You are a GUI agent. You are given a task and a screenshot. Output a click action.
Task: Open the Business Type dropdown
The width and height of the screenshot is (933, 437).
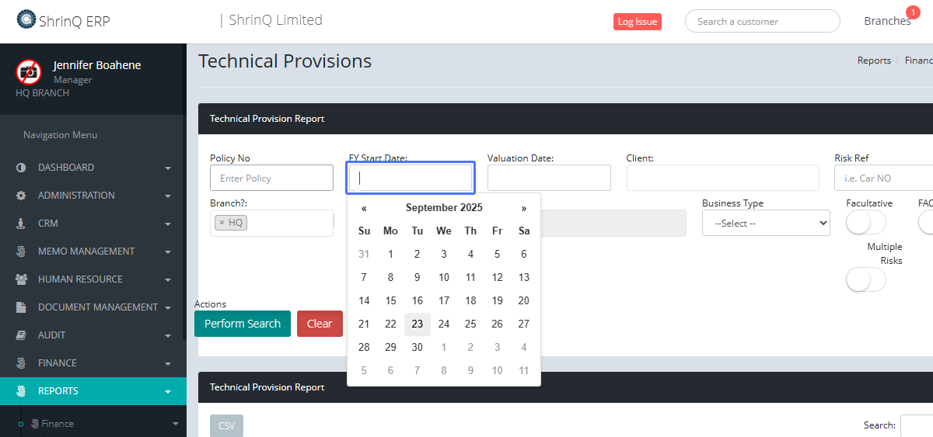click(765, 223)
